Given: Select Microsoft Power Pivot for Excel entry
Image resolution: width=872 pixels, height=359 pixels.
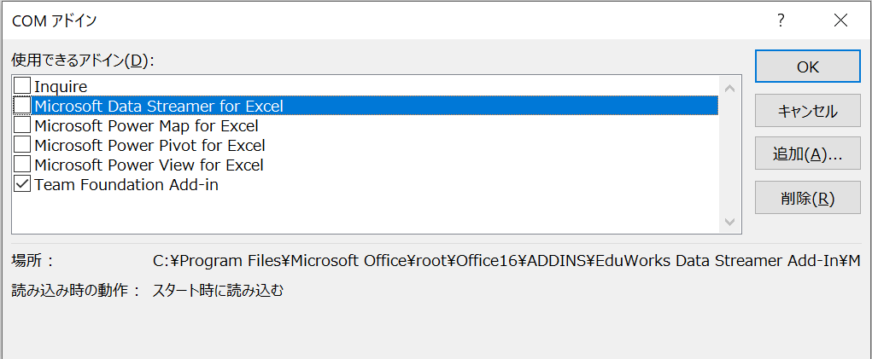Looking at the screenshot, I should [x=149, y=145].
